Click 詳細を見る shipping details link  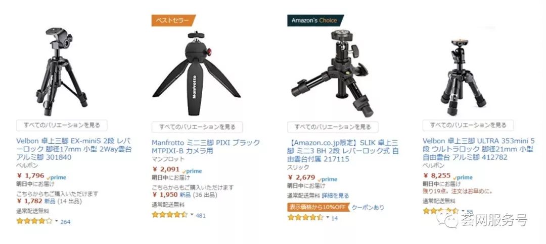(x=335, y=196)
